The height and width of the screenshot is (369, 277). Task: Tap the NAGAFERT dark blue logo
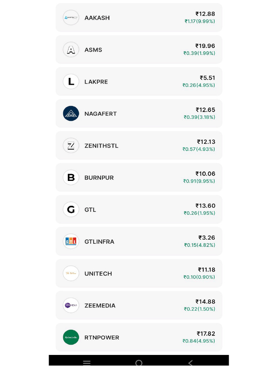click(71, 114)
